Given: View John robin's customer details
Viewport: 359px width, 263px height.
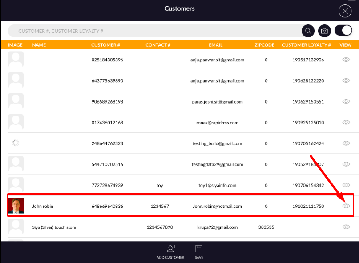Looking at the screenshot, I should tap(346, 206).
